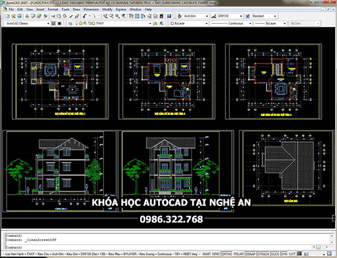Open the Layer Properties Manager icon
Image resolution: width=337 pixels, height=258 pixels.
[x=70, y=23]
